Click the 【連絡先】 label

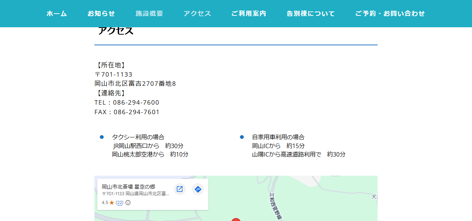(x=111, y=93)
